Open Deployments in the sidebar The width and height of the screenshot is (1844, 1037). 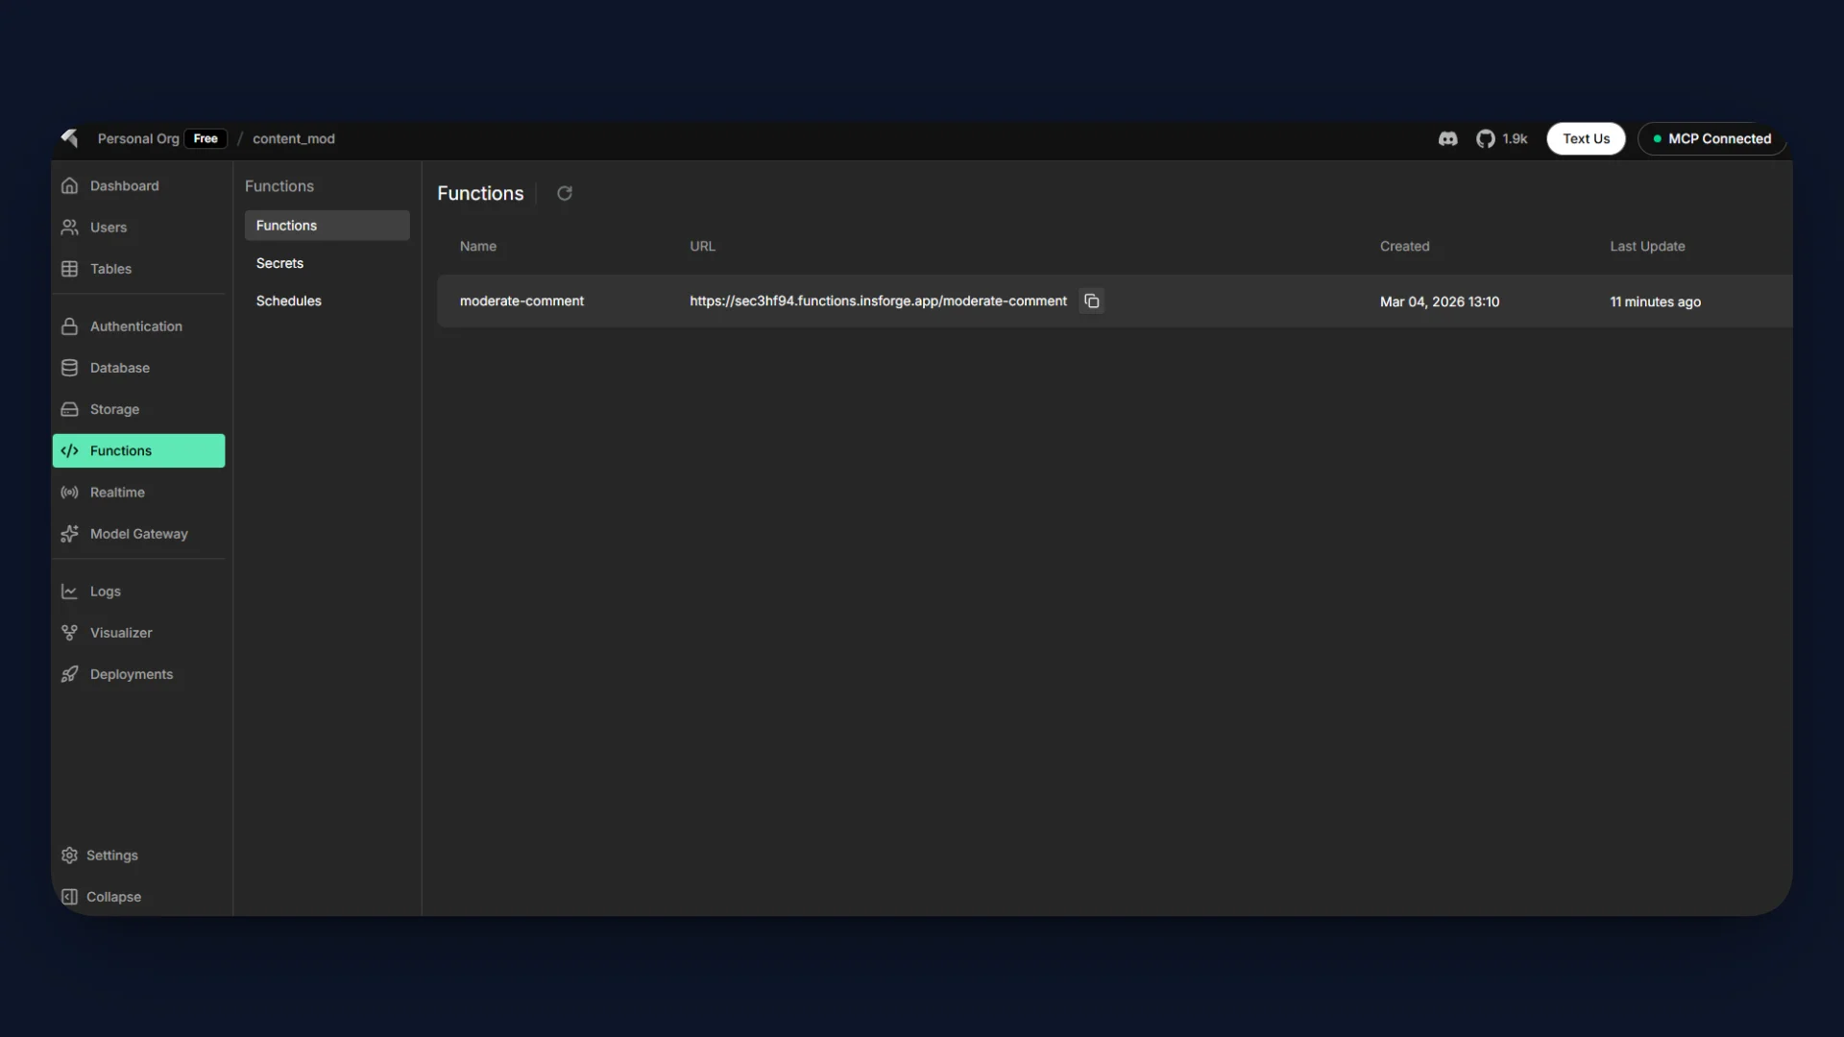[132, 674]
